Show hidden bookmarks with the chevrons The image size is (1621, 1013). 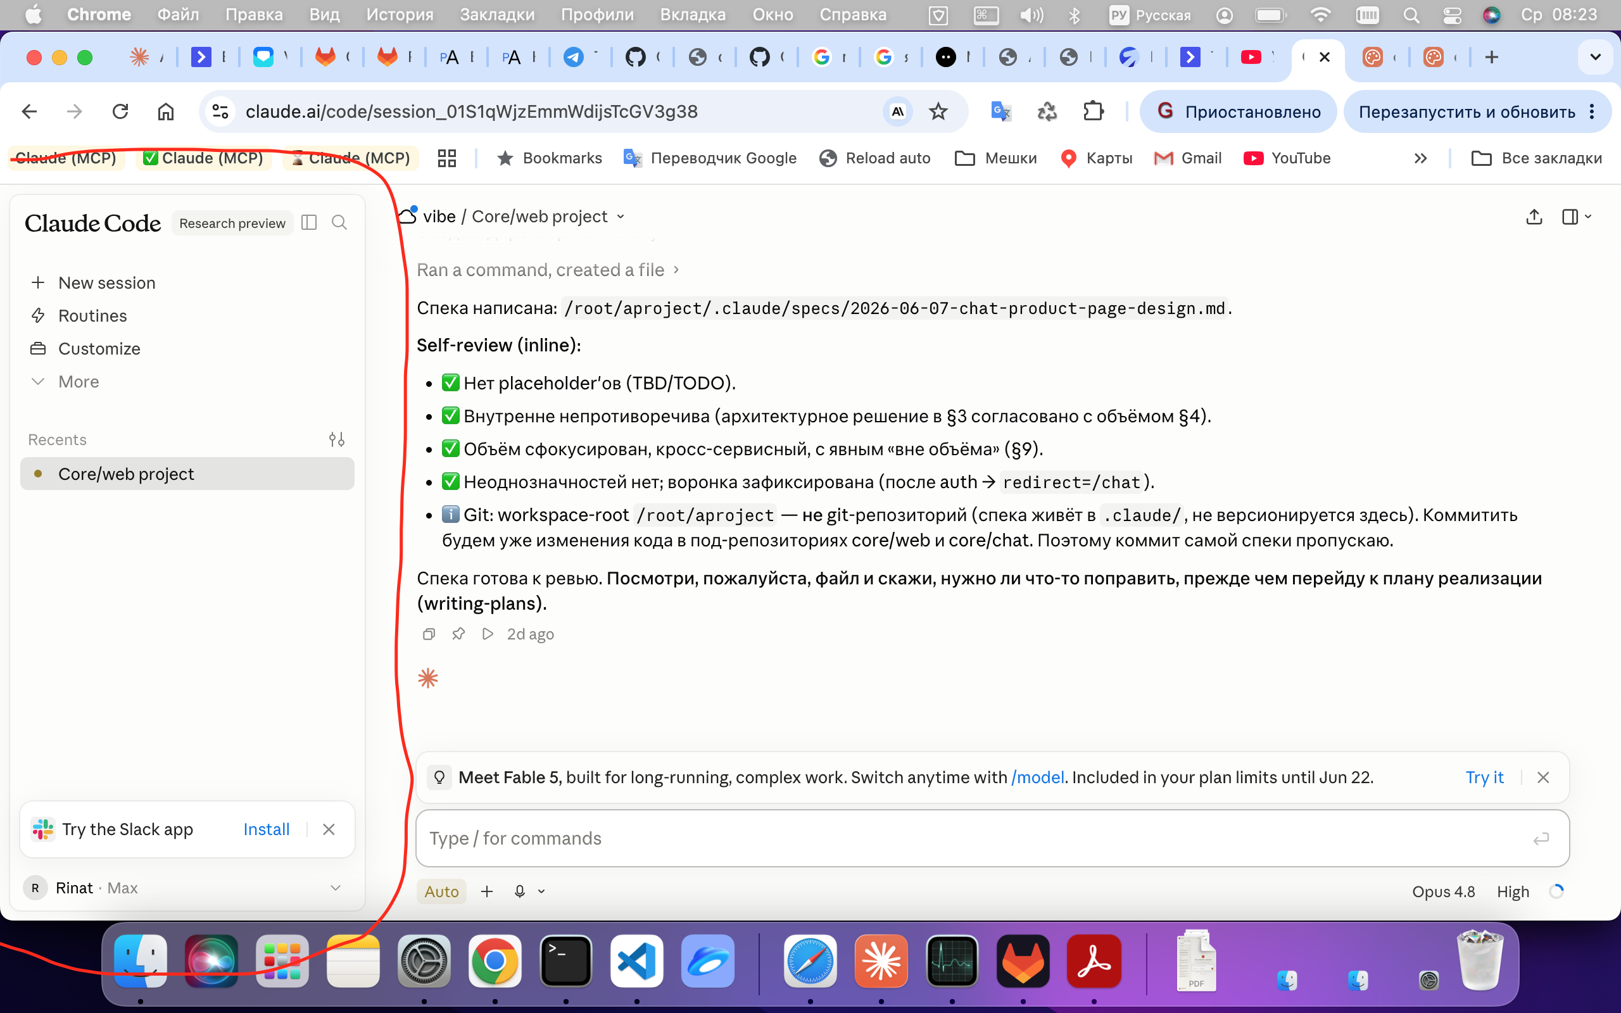[1420, 158]
